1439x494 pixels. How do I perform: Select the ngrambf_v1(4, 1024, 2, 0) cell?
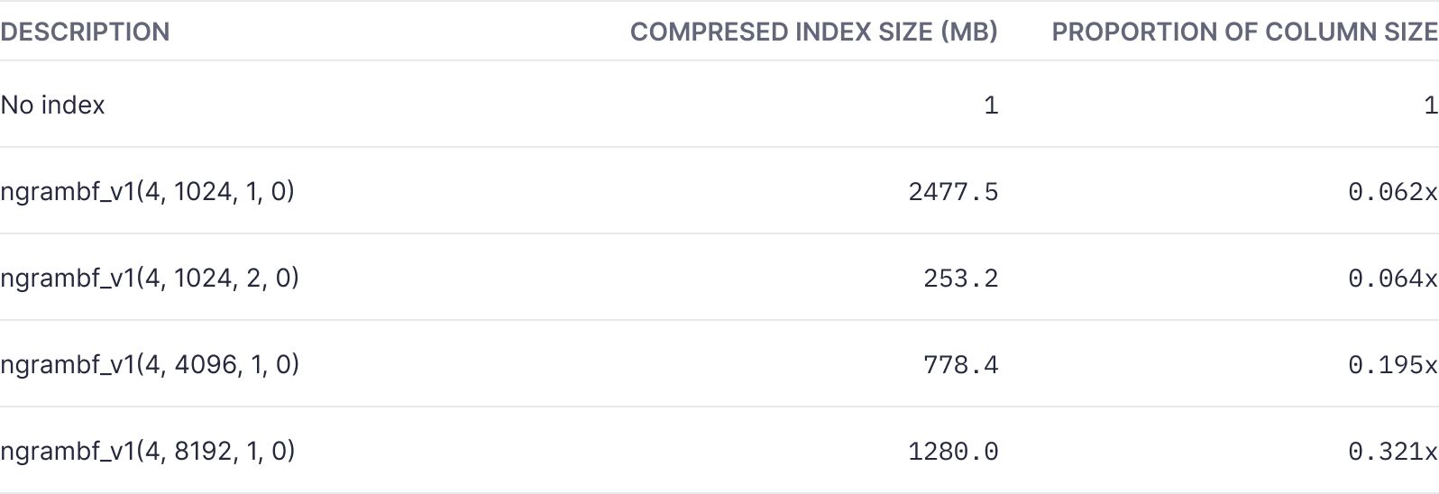149,278
